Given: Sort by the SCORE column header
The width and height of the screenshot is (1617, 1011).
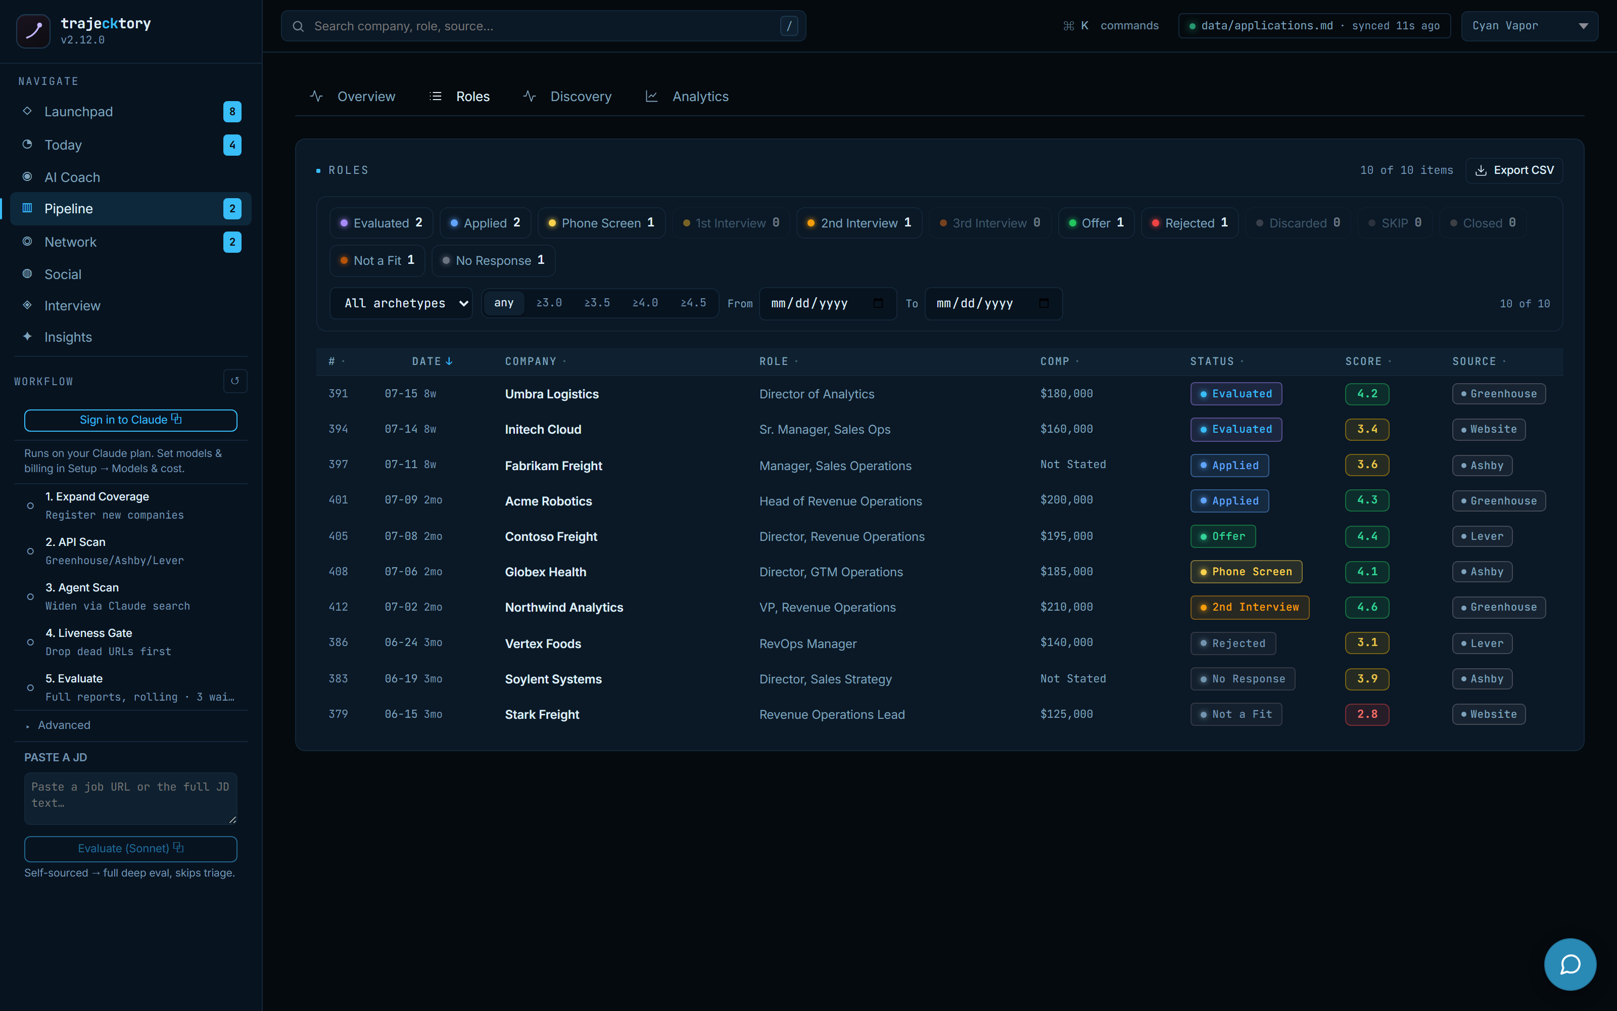Looking at the screenshot, I should (x=1368, y=361).
